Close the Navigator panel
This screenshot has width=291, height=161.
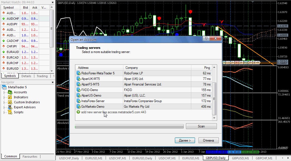(53, 82)
